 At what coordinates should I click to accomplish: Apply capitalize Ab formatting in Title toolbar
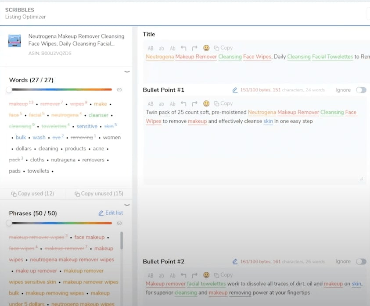pos(173,48)
